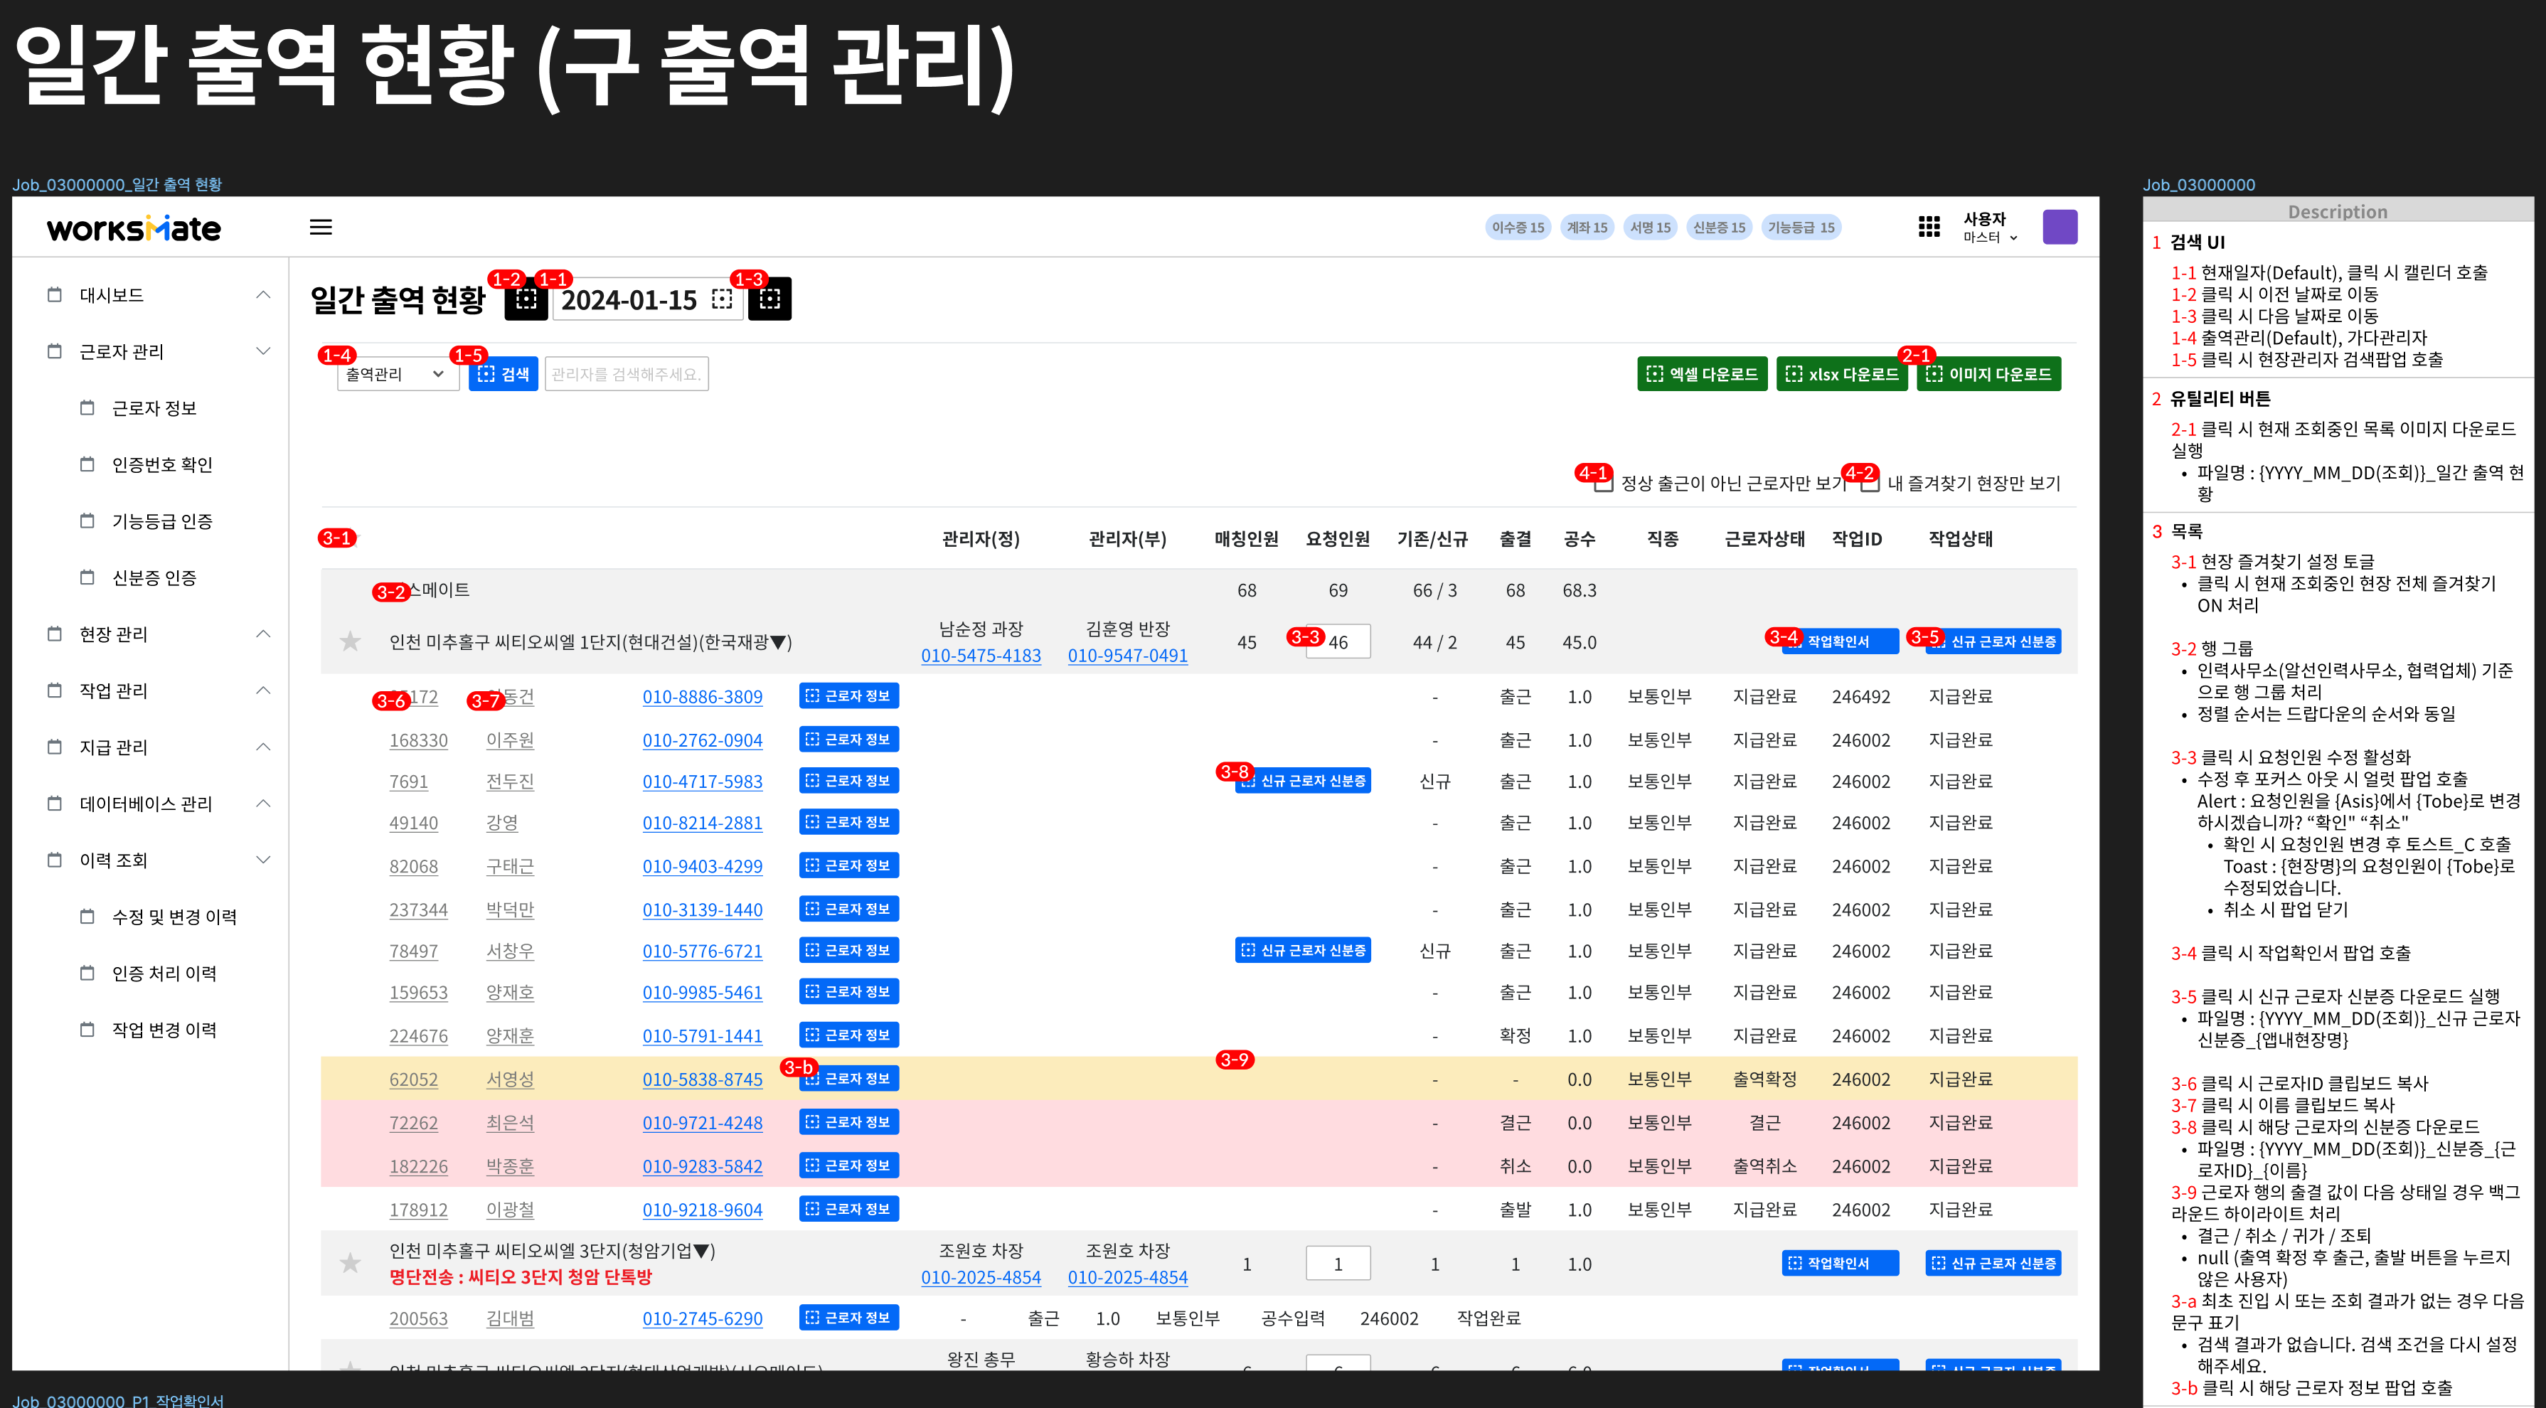
Task: Collapse the 대시보드 menu chevron
Action: tap(263, 294)
